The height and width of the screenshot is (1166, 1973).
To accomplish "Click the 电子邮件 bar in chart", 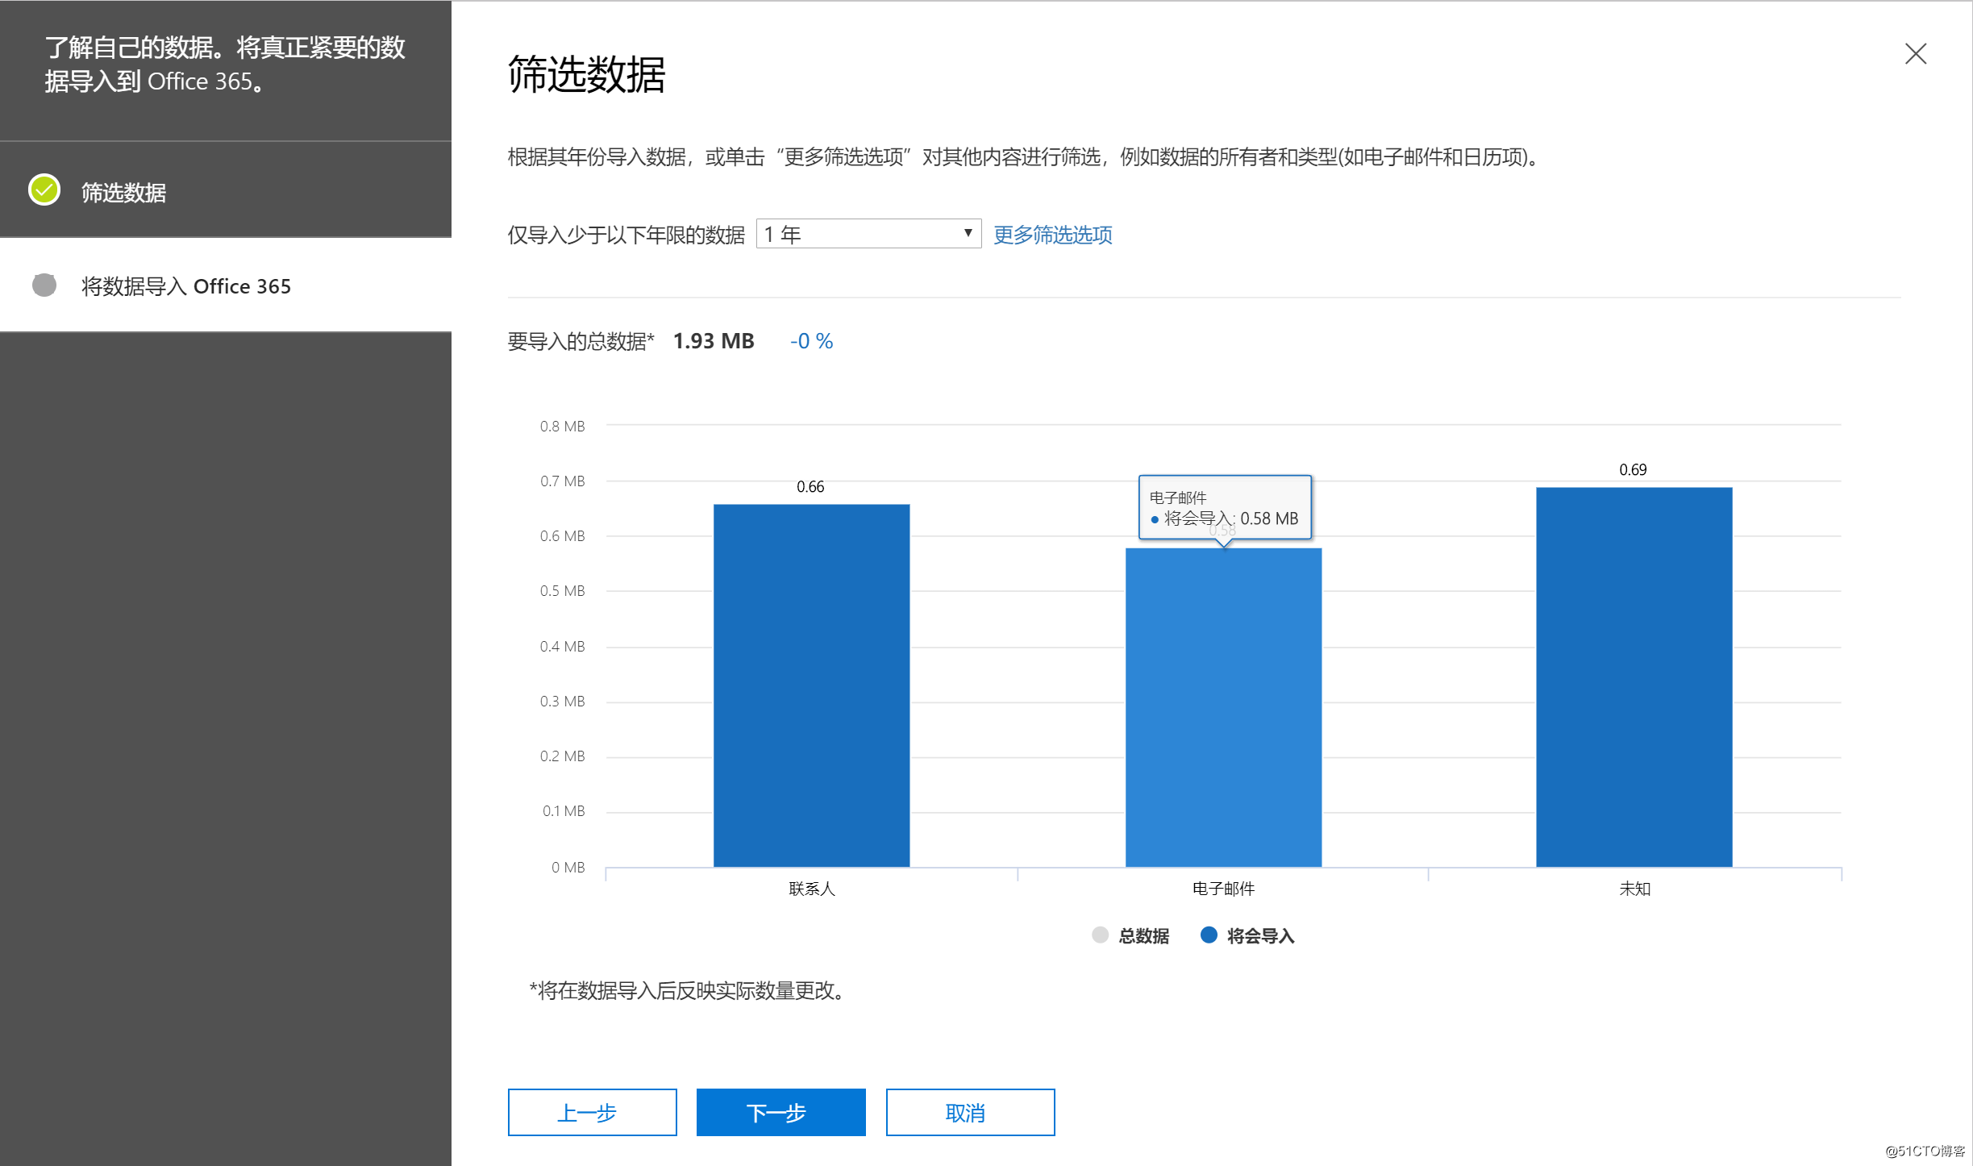I will point(1223,708).
